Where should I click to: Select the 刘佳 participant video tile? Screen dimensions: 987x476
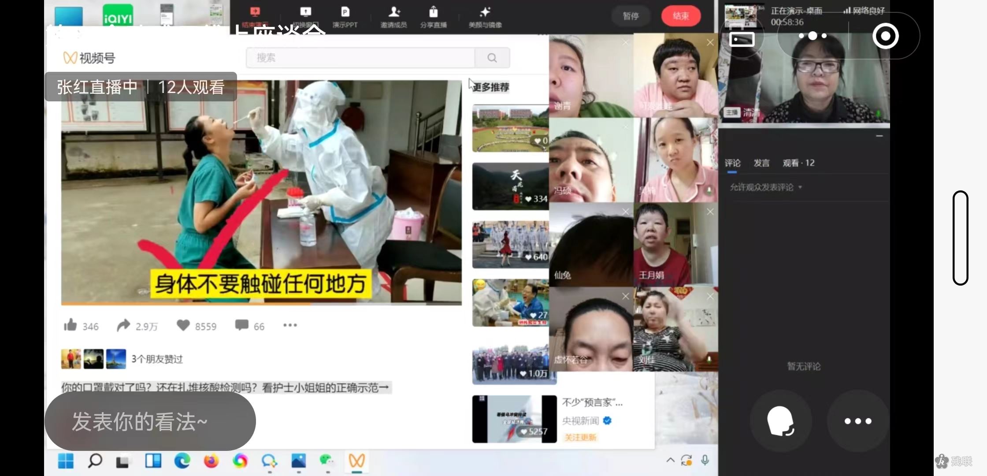[676, 329]
